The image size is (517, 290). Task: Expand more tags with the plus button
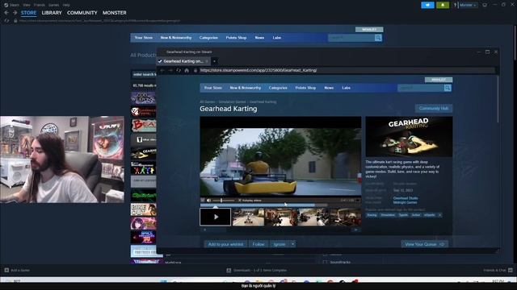click(439, 215)
